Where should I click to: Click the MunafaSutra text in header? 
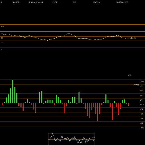click(x=37, y=2)
